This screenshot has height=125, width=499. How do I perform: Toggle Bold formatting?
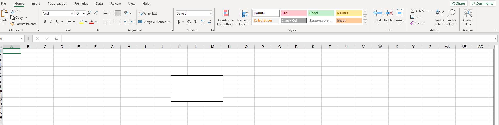click(x=45, y=22)
